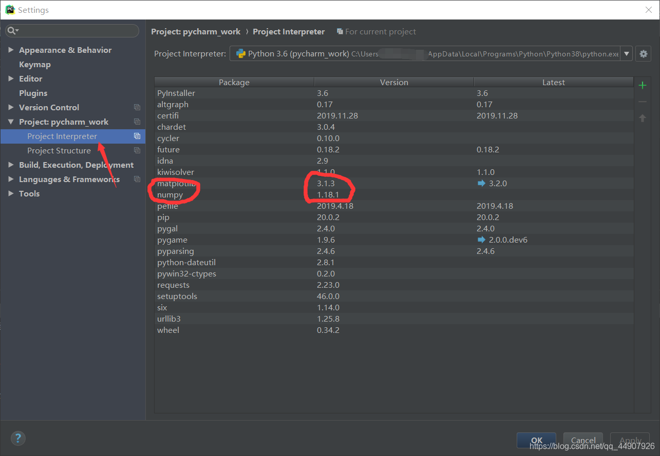Select the certifi package row
660x456 pixels.
394,115
